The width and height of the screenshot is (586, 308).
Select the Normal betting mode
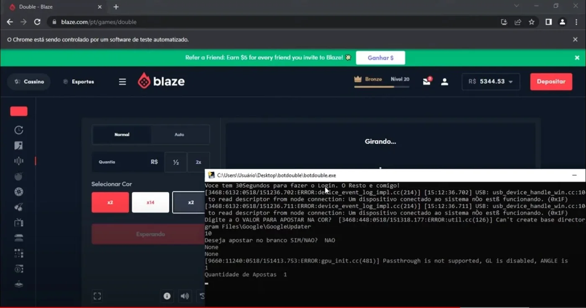(122, 135)
